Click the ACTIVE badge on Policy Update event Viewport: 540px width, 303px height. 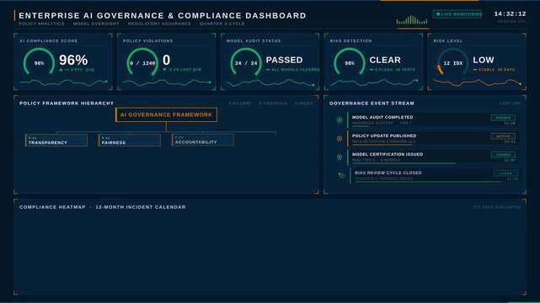point(503,136)
